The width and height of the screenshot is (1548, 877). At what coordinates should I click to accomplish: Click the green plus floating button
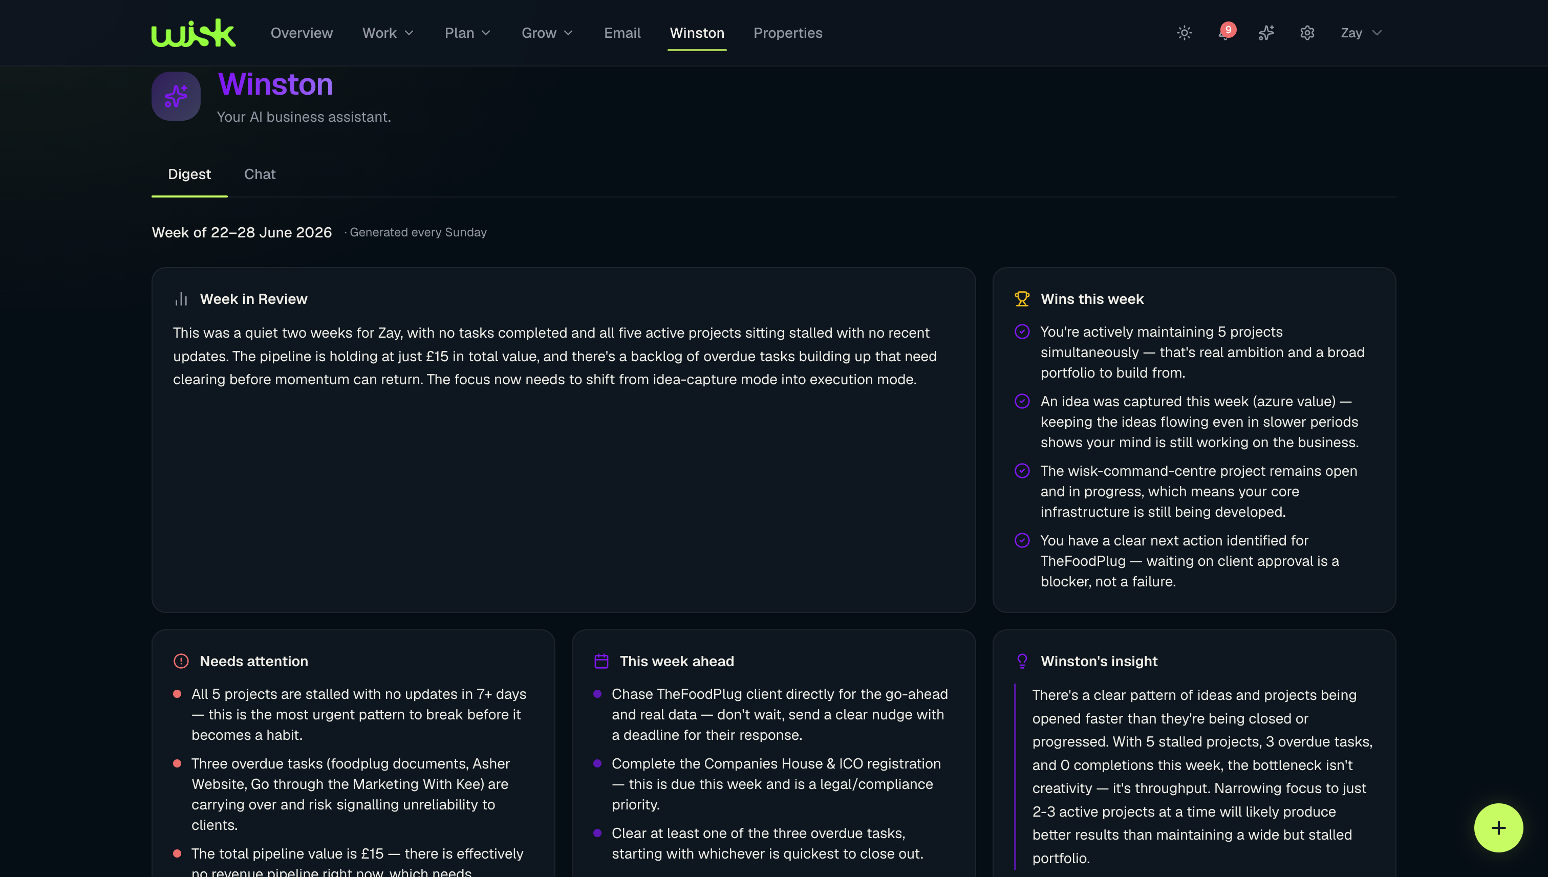point(1498,827)
